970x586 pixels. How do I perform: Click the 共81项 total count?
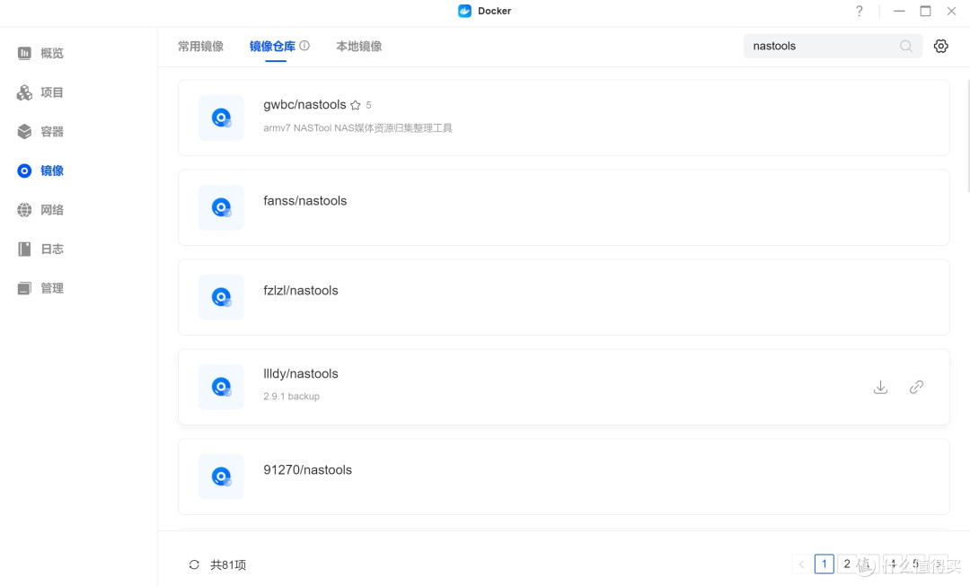[x=228, y=565]
